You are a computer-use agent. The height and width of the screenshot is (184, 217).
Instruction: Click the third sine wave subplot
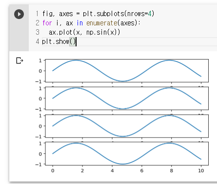[127, 126]
